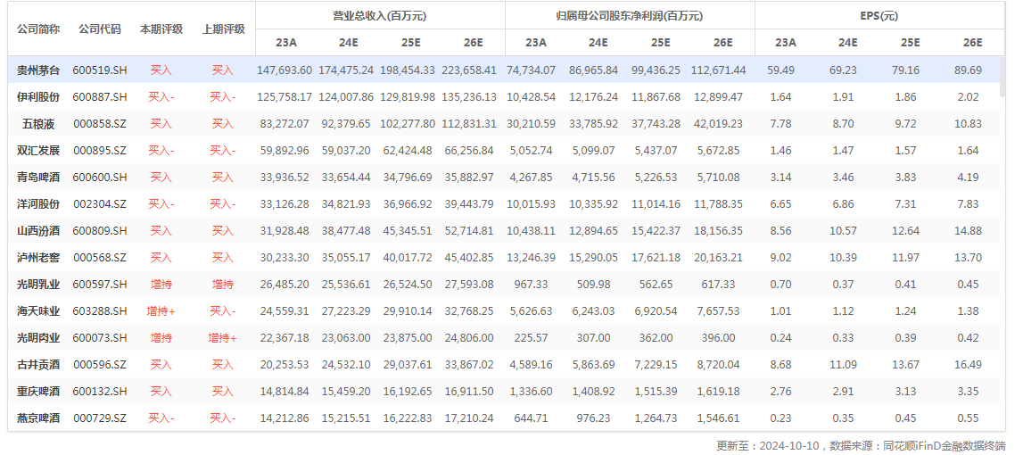Image resolution: width=1023 pixels, height=455 pixels.
Task: Click the table's vertical scrollbar
Action: click(x=1002, y=77)
